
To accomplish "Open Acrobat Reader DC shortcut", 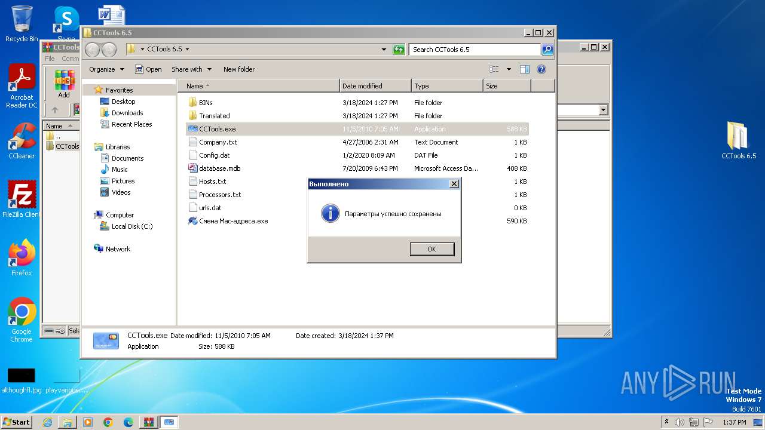I will [x=22, y=86].
